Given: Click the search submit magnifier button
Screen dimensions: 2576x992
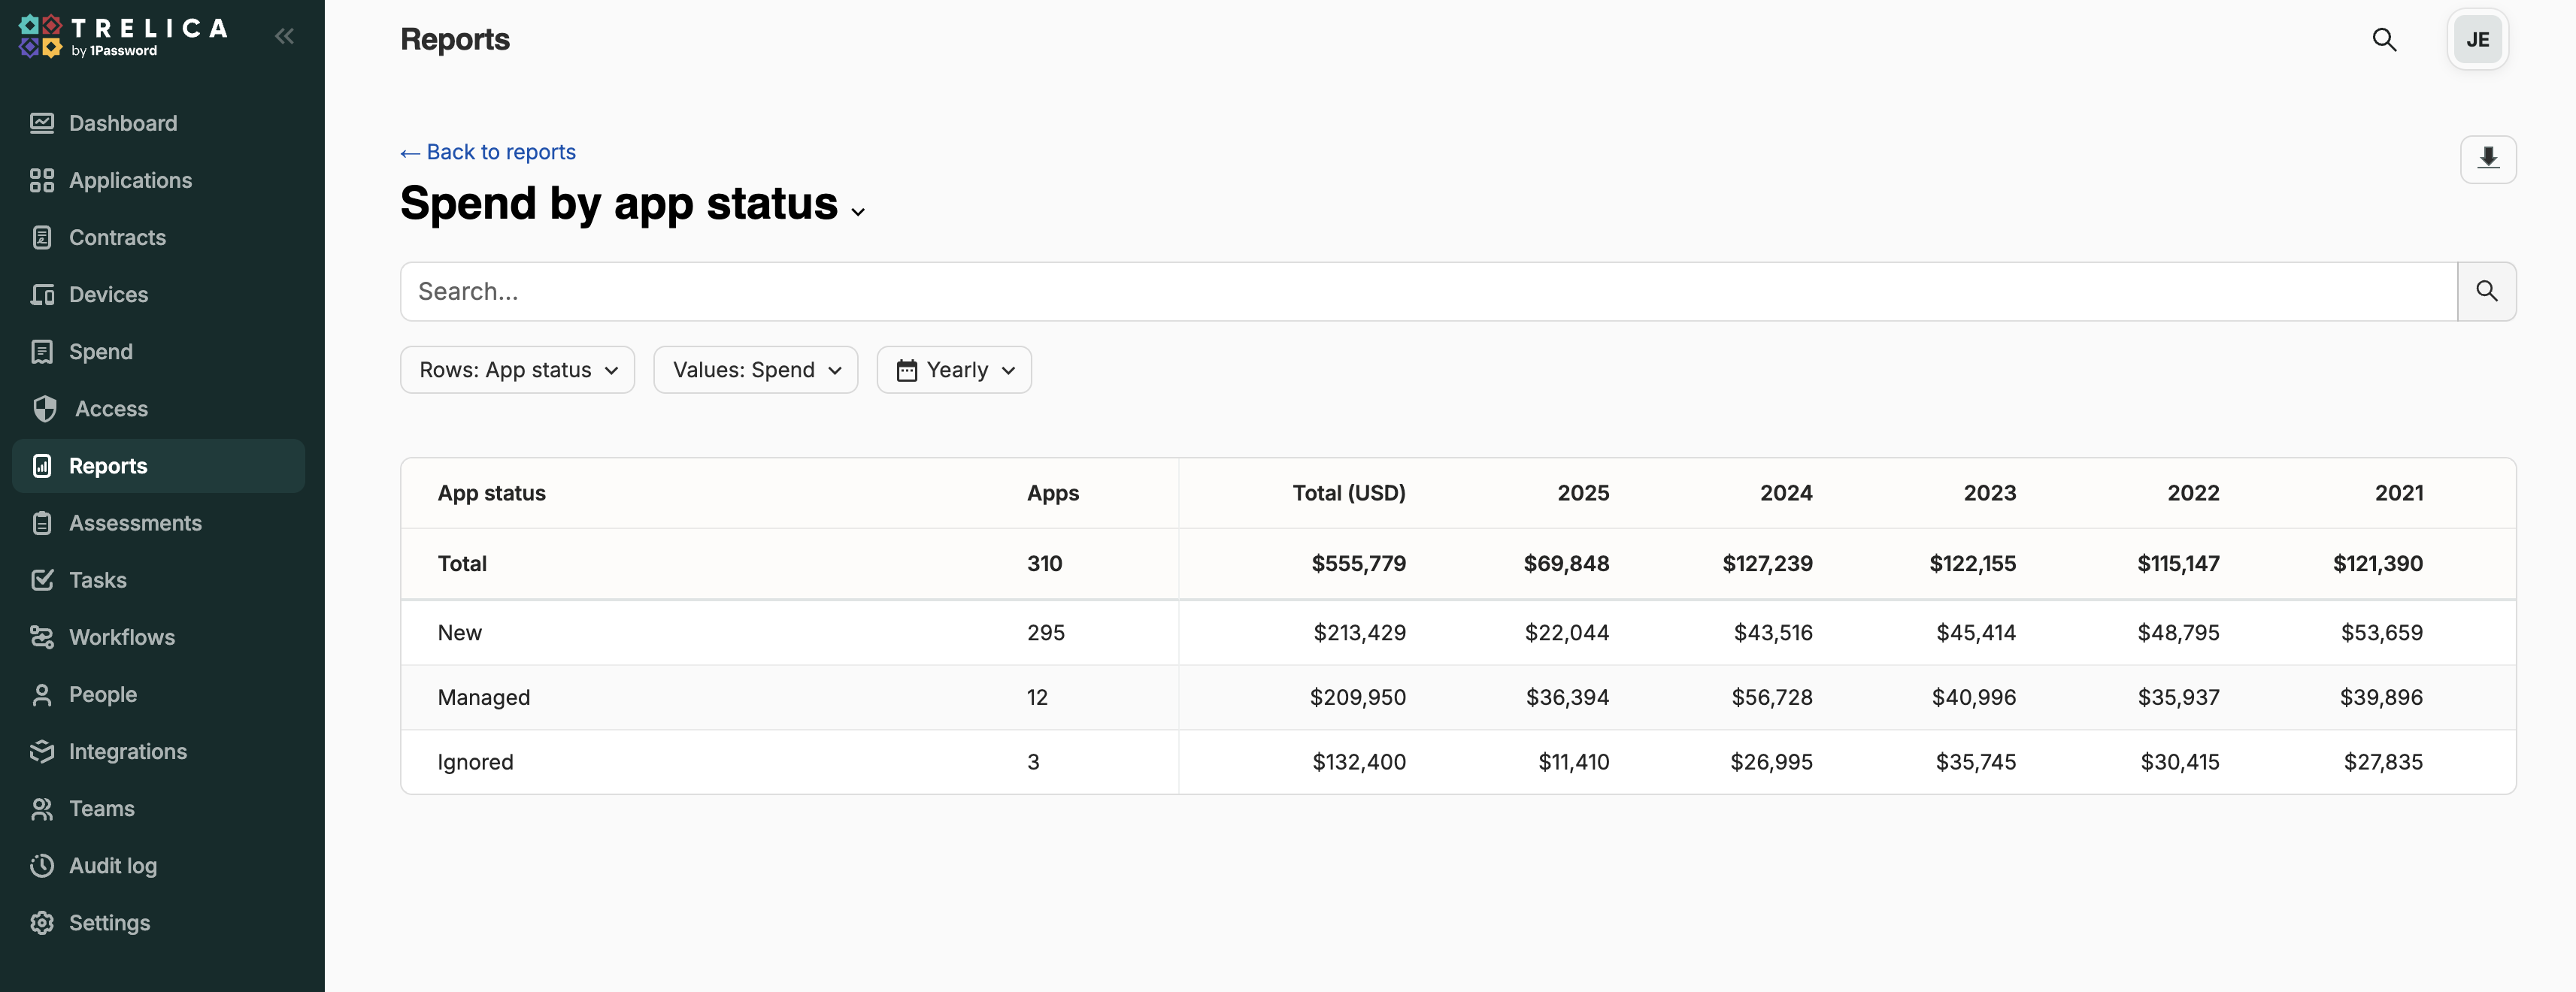Looking at the screenshot, I should point(2486,292).
